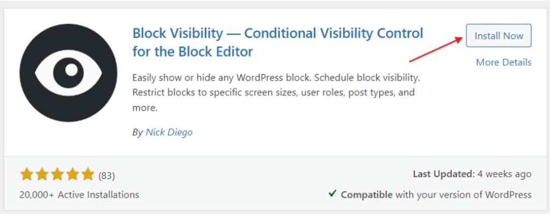Select the third rating star
The image size is (550, 215).
click(x=56, y=175)
